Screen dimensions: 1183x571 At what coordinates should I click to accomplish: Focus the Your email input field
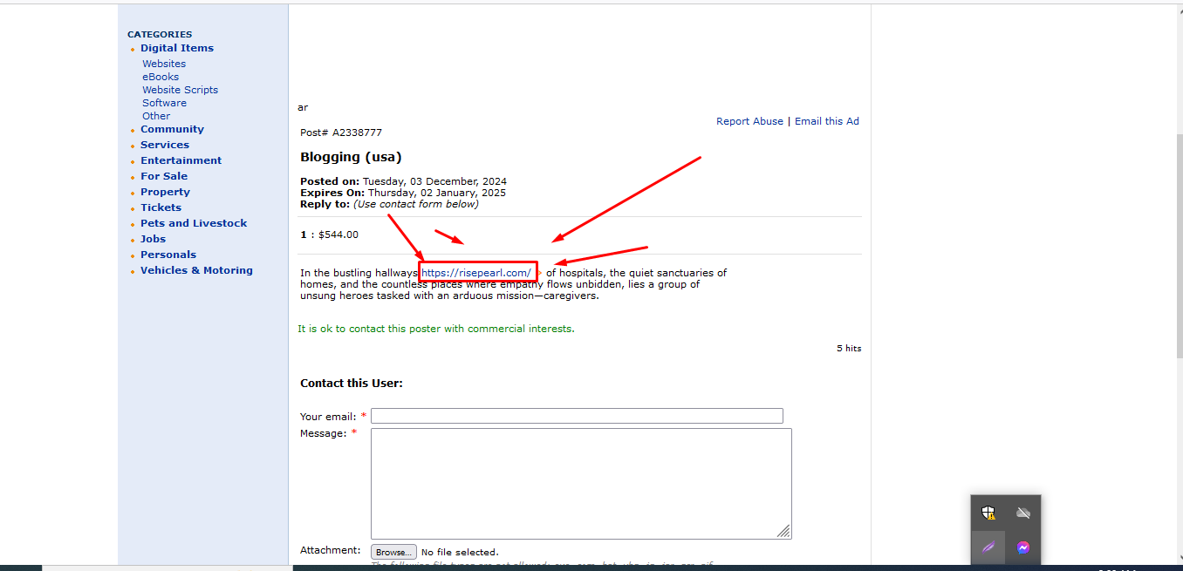pos(577,416)
